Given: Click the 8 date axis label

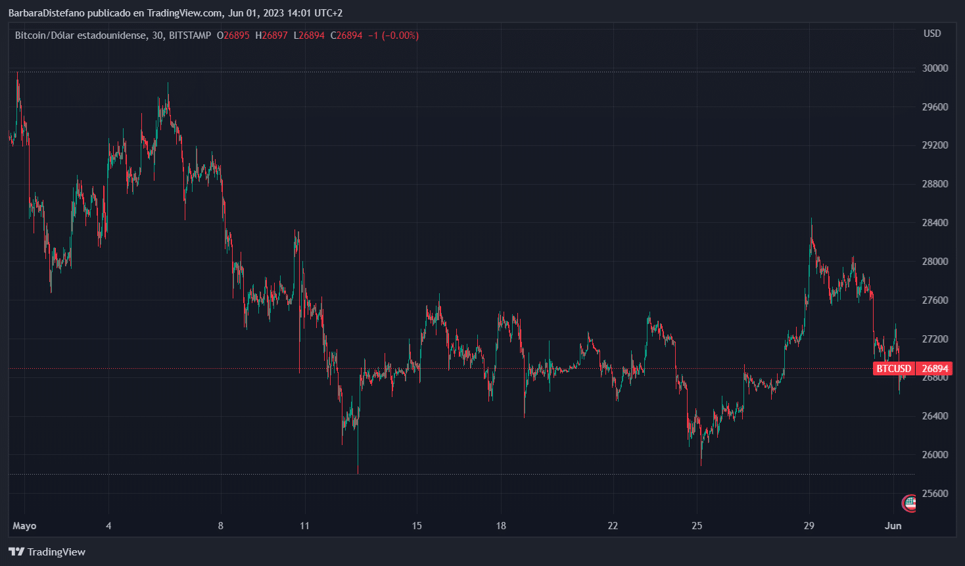Looking at the screenshot, I should 221,526.
